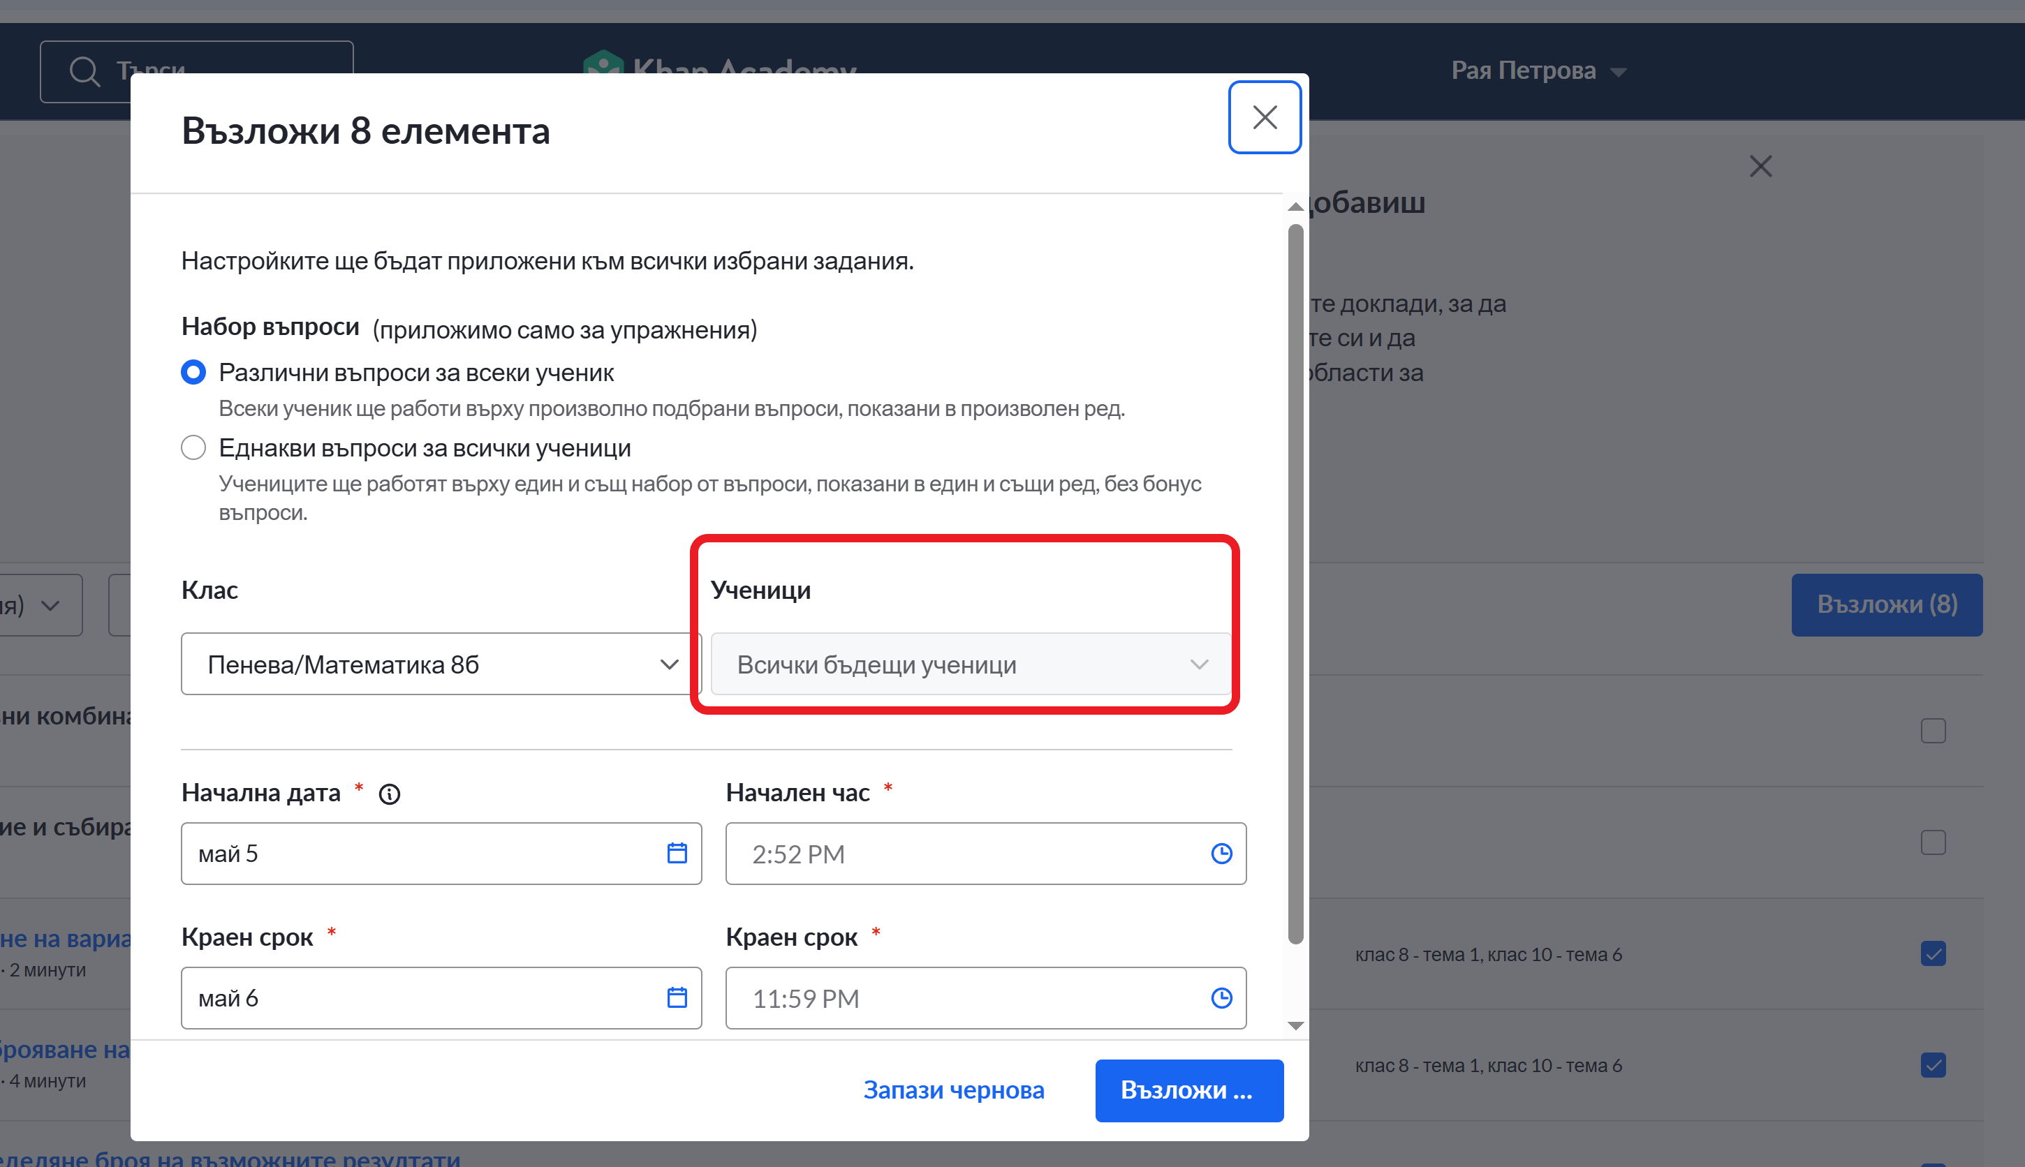Open the start date info icon
The height and width of the screenshot is (1167, 2025).
390,794
